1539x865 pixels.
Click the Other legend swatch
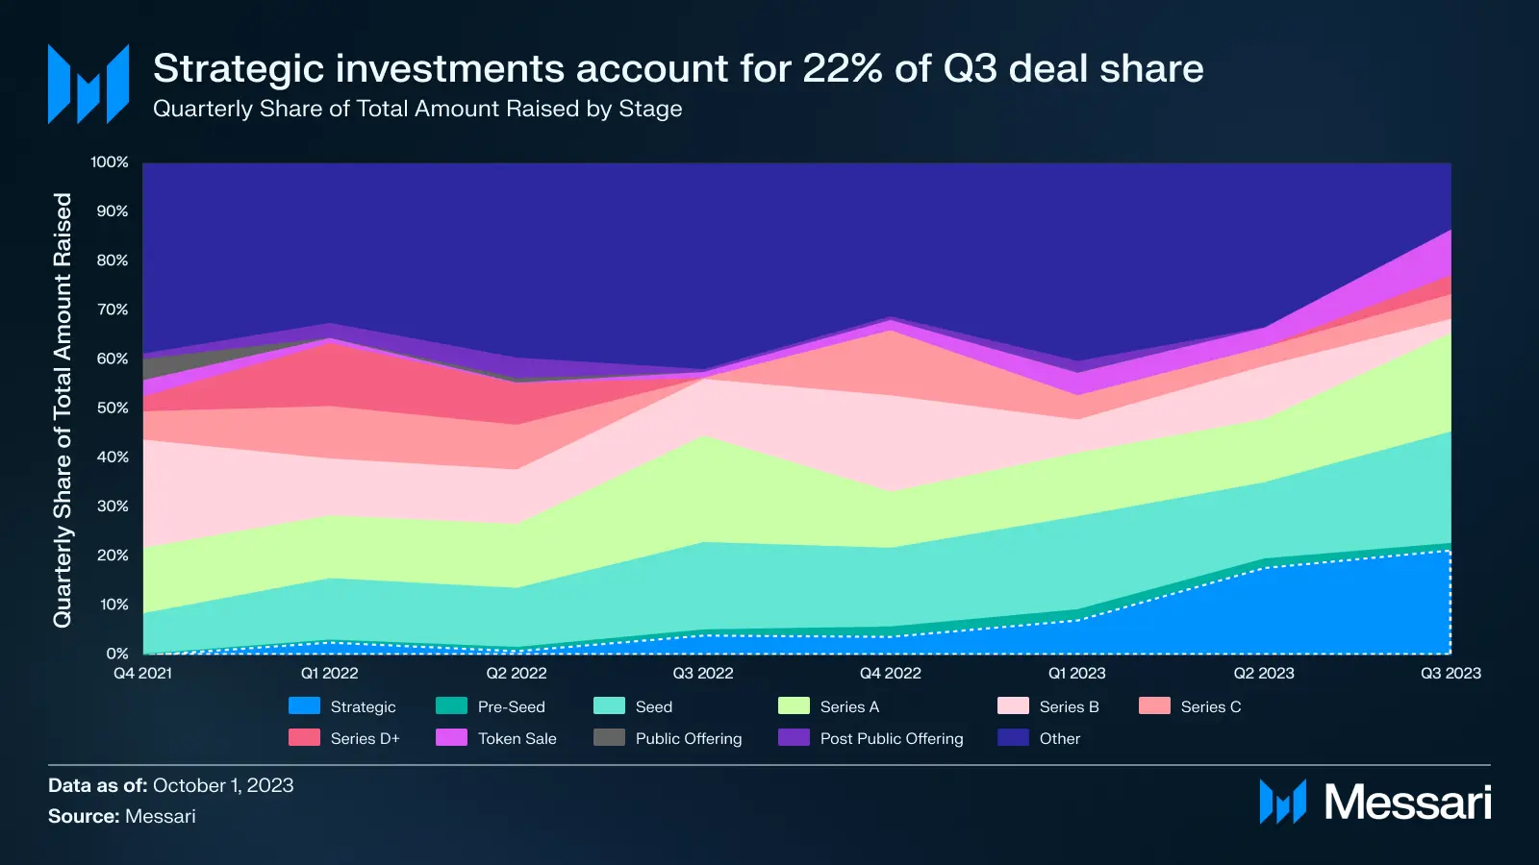coord(1013,738)
